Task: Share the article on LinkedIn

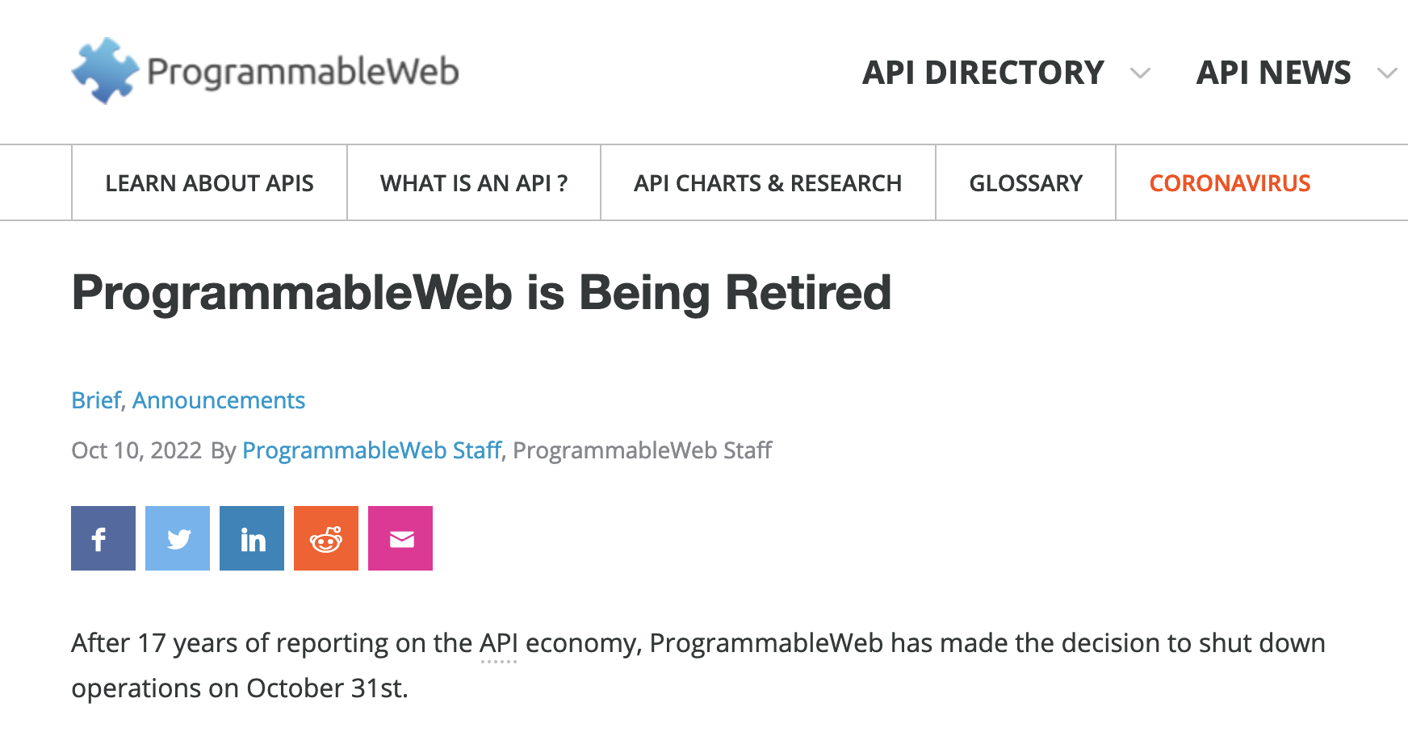Action: pos(251,538)
